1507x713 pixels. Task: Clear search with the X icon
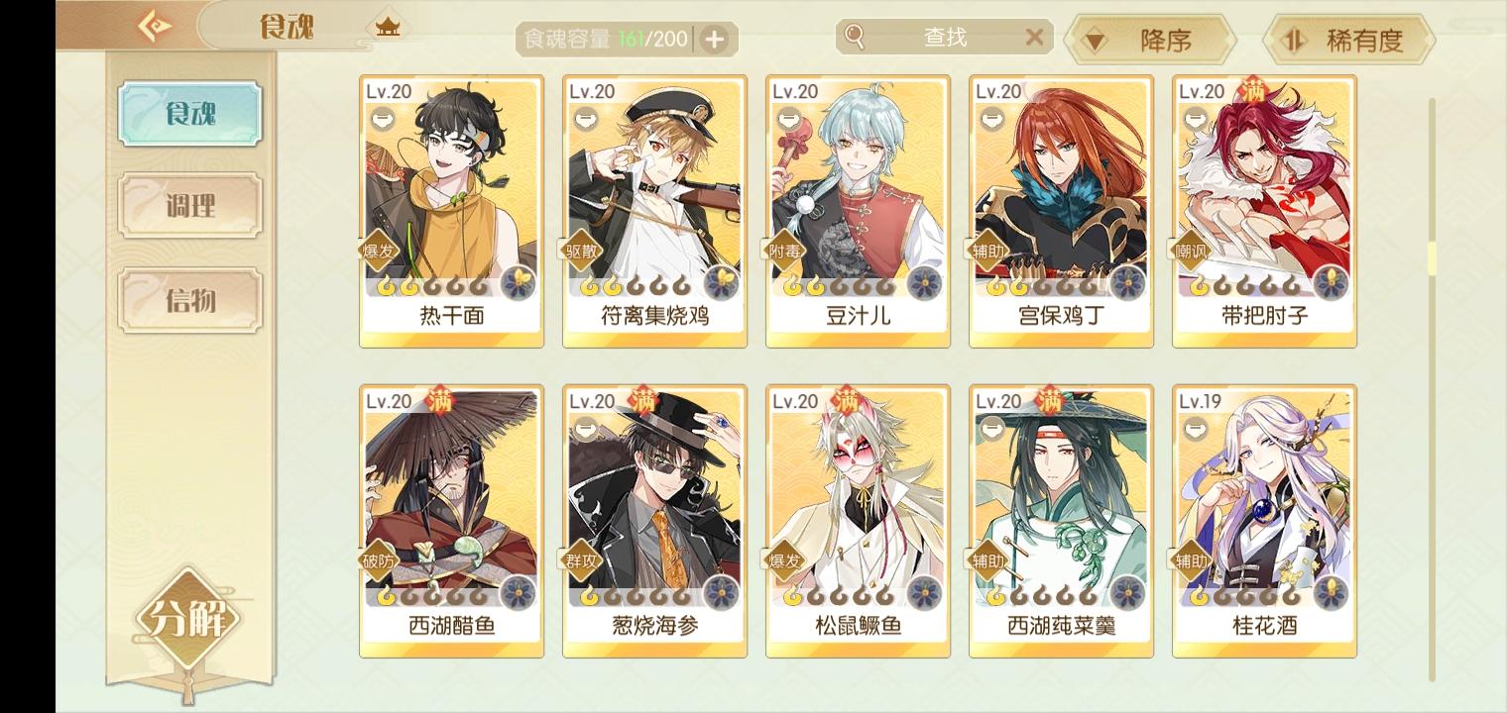click(x=1034, y=38)
